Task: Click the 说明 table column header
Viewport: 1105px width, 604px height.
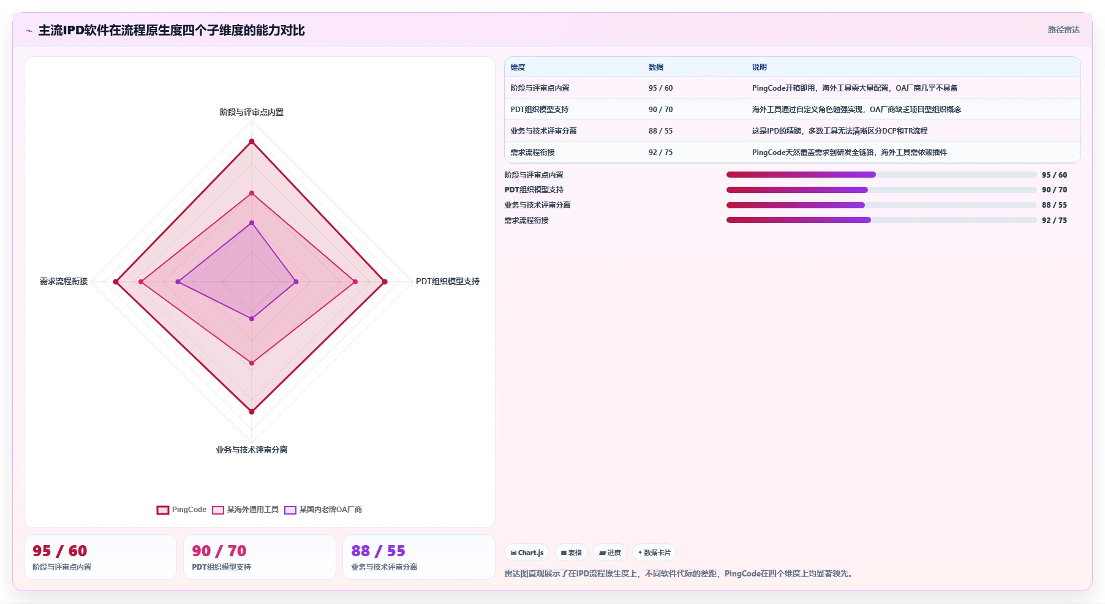Action: click(x=760, y=67)
